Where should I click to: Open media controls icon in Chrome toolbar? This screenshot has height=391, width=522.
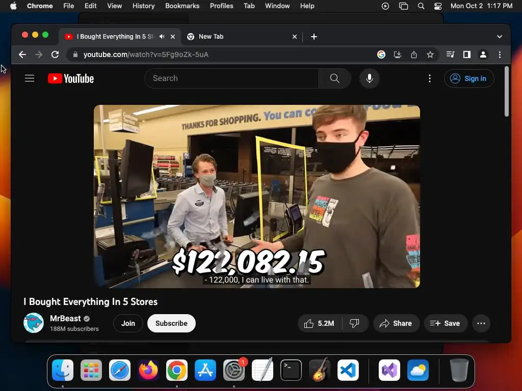(450, 54)
